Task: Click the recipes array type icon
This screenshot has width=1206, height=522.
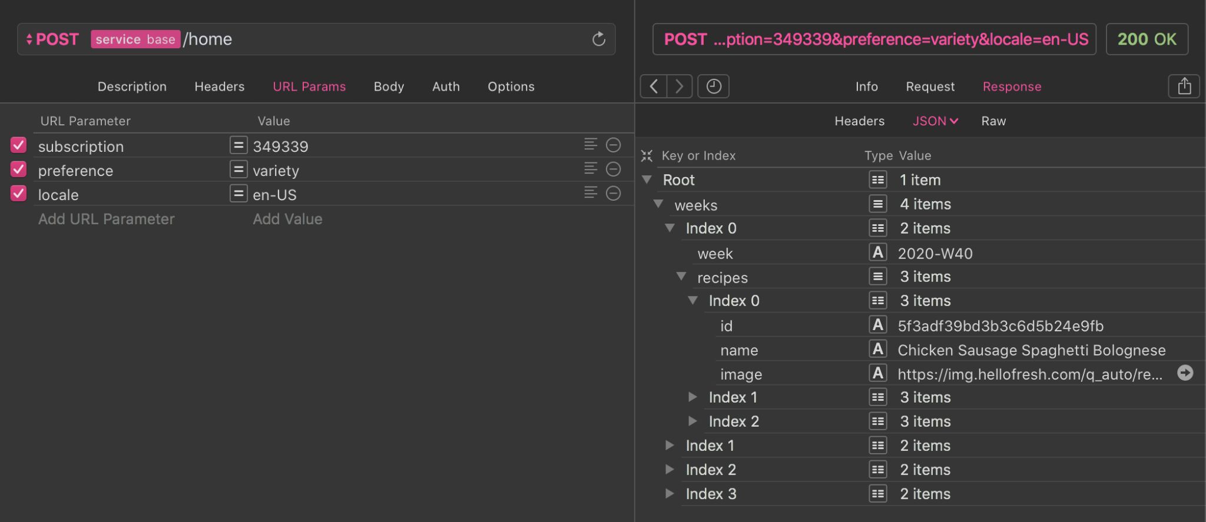Action: [878, 276]
